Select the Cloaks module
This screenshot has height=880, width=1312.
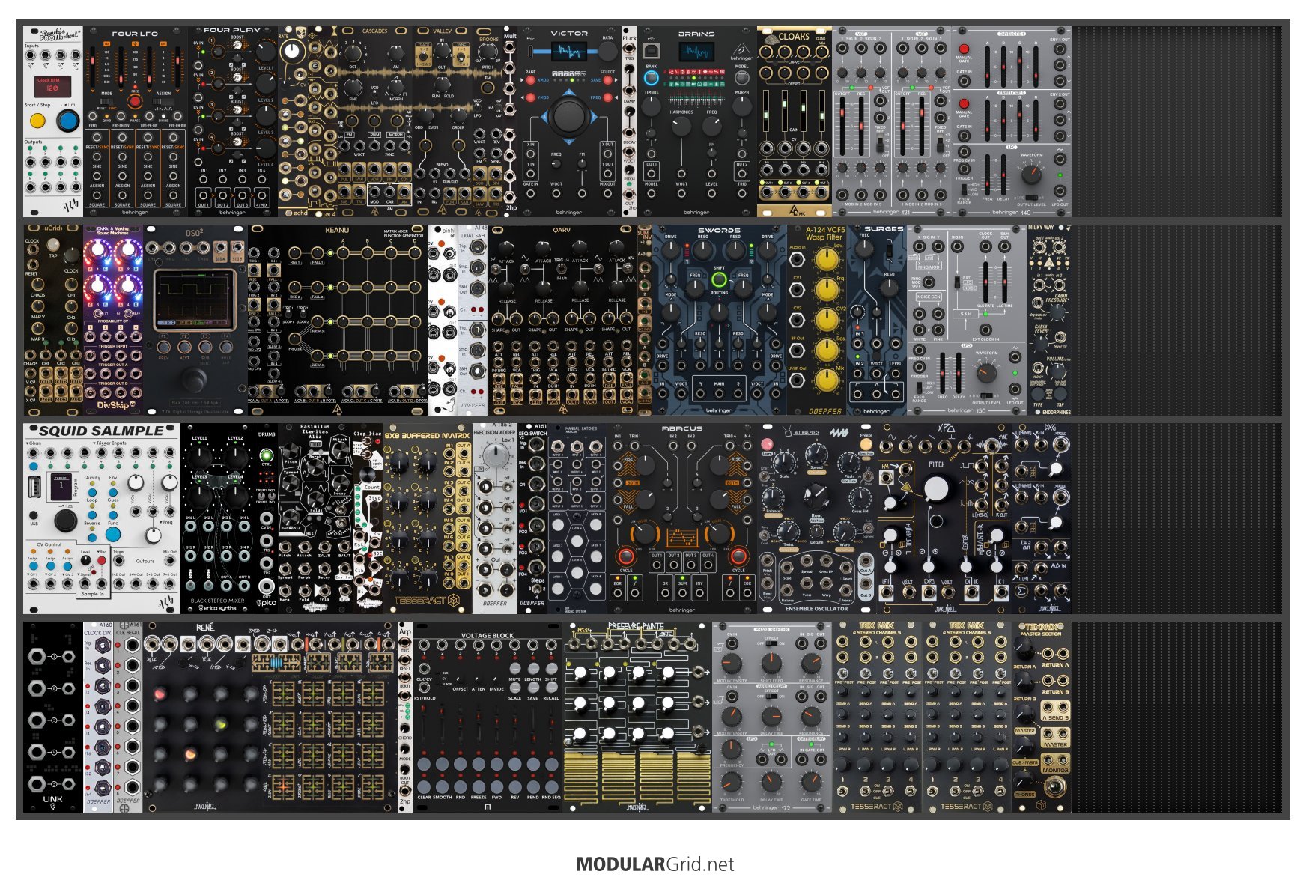pos(795,122)
